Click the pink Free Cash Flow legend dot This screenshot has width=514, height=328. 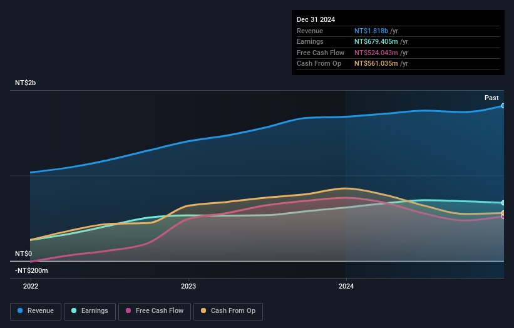[x=128, y=310]
